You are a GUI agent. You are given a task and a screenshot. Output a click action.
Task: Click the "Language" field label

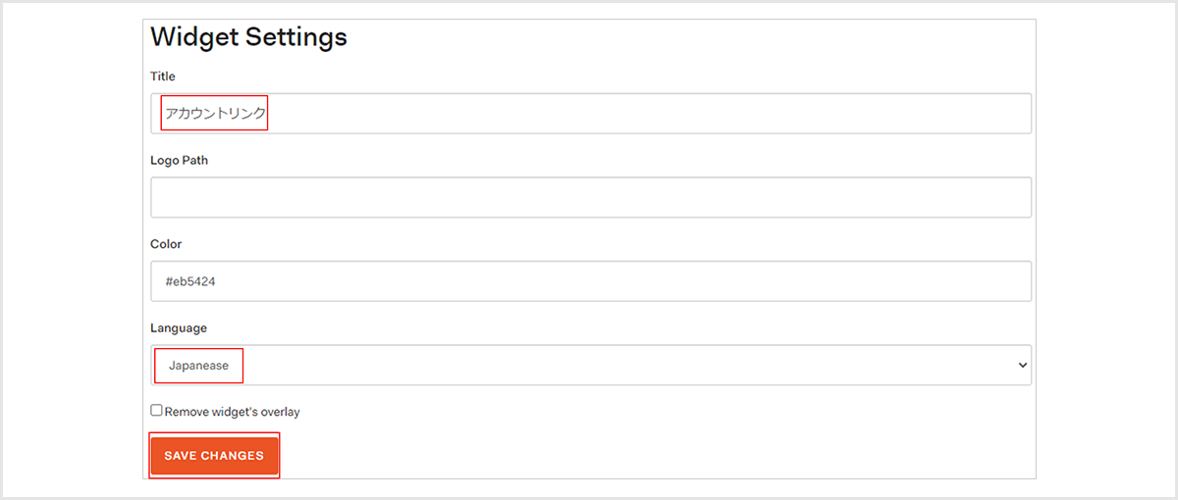pos(179,327)
